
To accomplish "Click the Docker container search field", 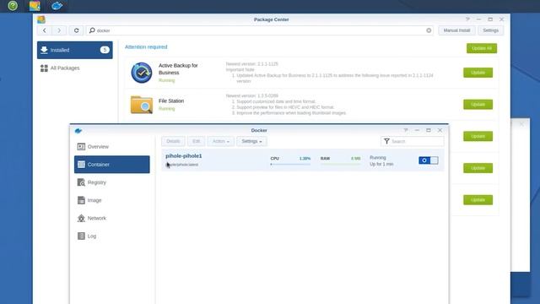I will click(413, 141).
